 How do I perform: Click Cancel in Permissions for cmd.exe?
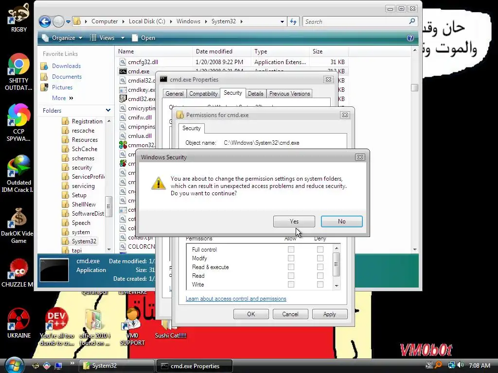(x=290, y=314)
